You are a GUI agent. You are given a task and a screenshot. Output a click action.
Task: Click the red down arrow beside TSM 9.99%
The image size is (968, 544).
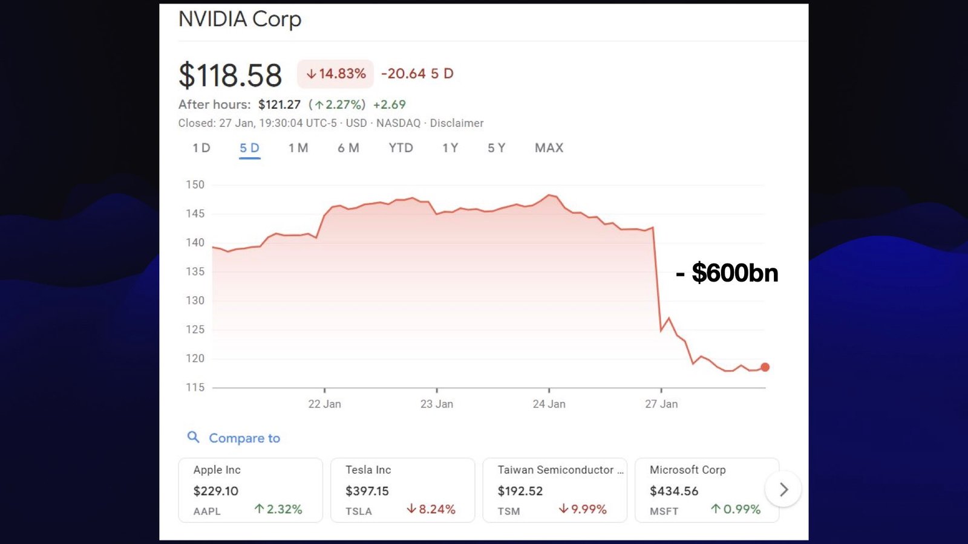[x=564, y=510]
